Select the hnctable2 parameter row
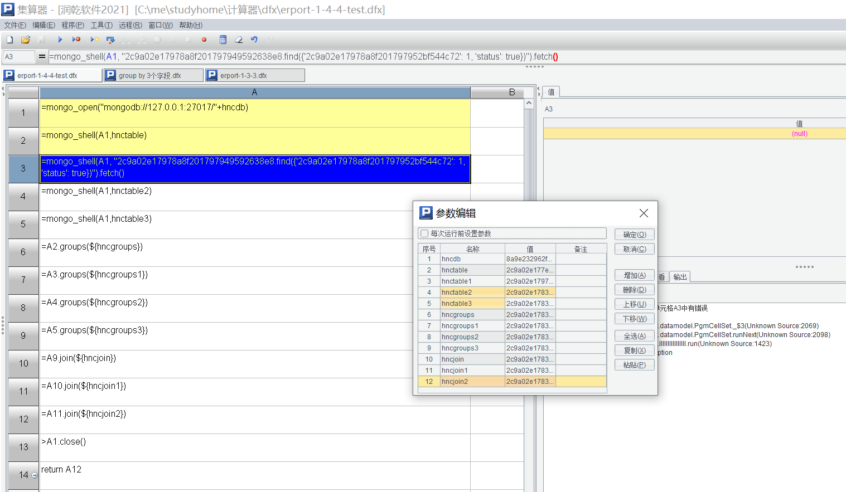Viewport: 846px width, 492px height. tap(472, 293)
